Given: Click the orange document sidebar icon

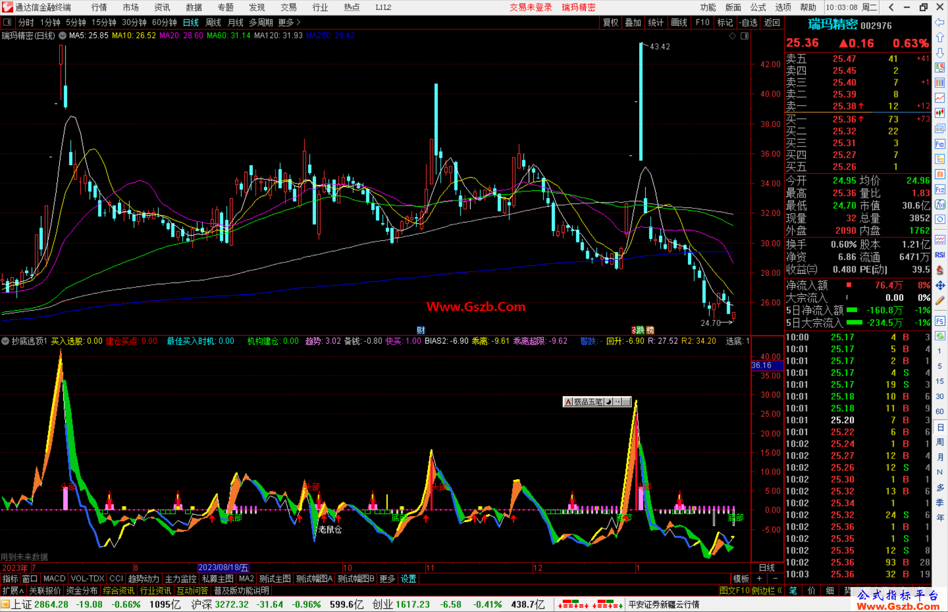Looking at the screenshot, I should click(940, 174).
